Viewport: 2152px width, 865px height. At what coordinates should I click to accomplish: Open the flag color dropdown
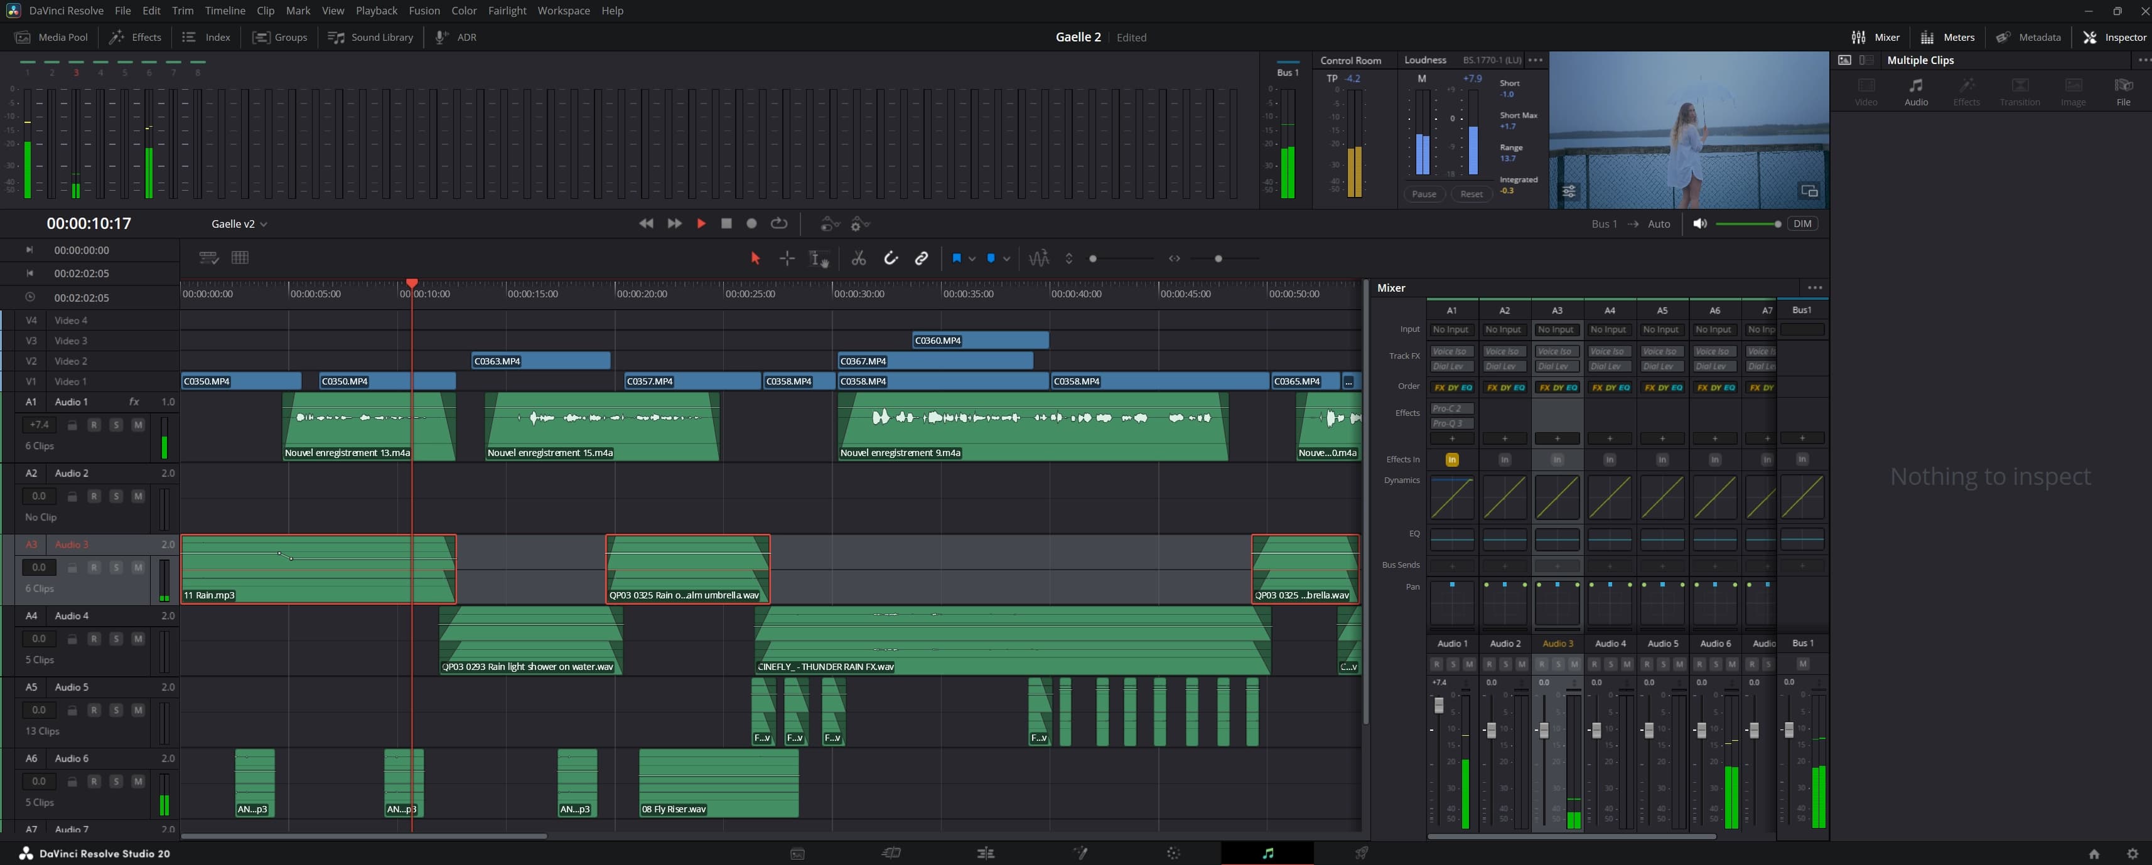972,259
